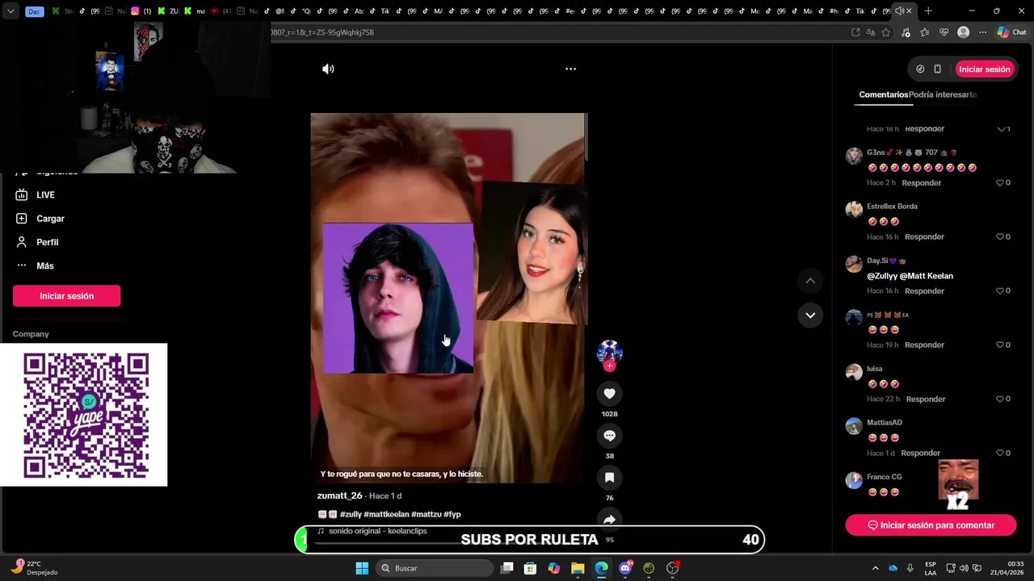Go to next video with down arrow

point(810,315)
